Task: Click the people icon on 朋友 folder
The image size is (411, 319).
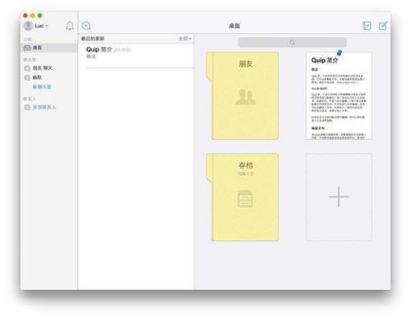Action: click(245, 97)
